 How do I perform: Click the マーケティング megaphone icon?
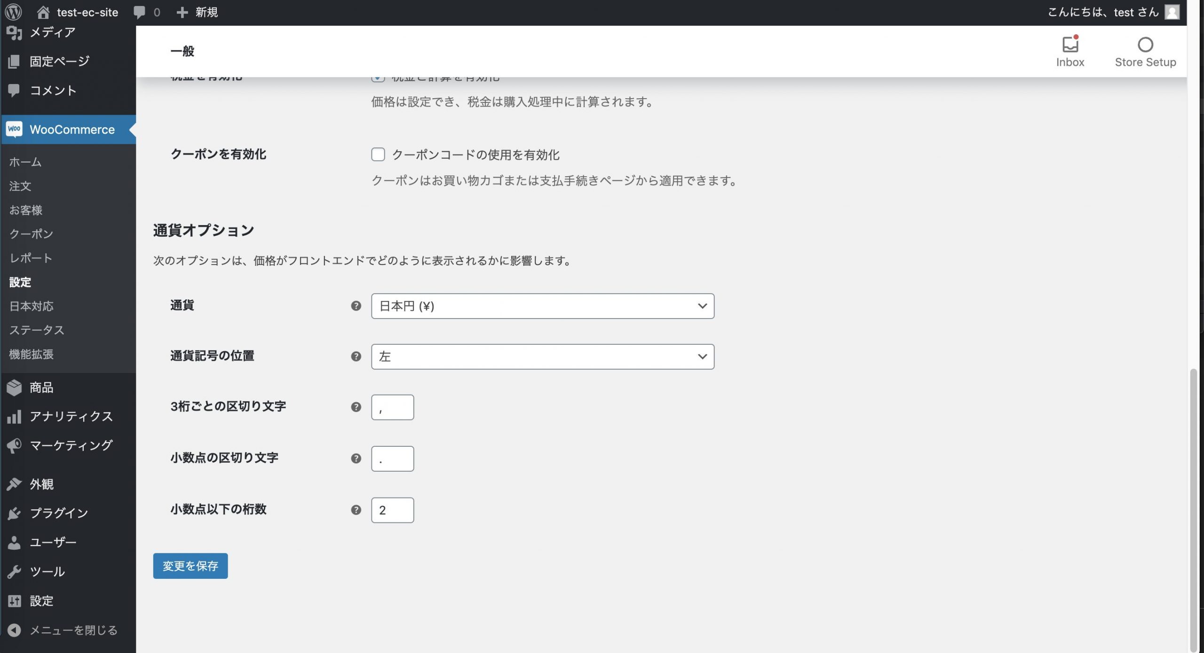click(x=14, y=445)
